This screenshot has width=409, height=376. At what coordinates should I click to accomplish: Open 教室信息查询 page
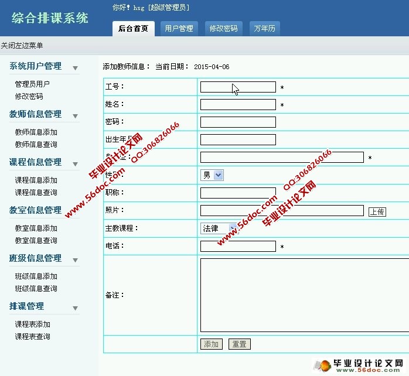[x=36, y=240]
